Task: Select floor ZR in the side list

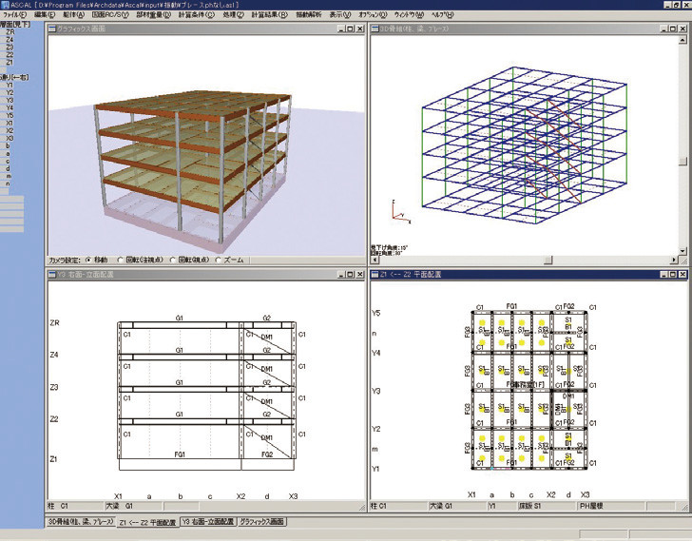Action: [x=10, y=32]
